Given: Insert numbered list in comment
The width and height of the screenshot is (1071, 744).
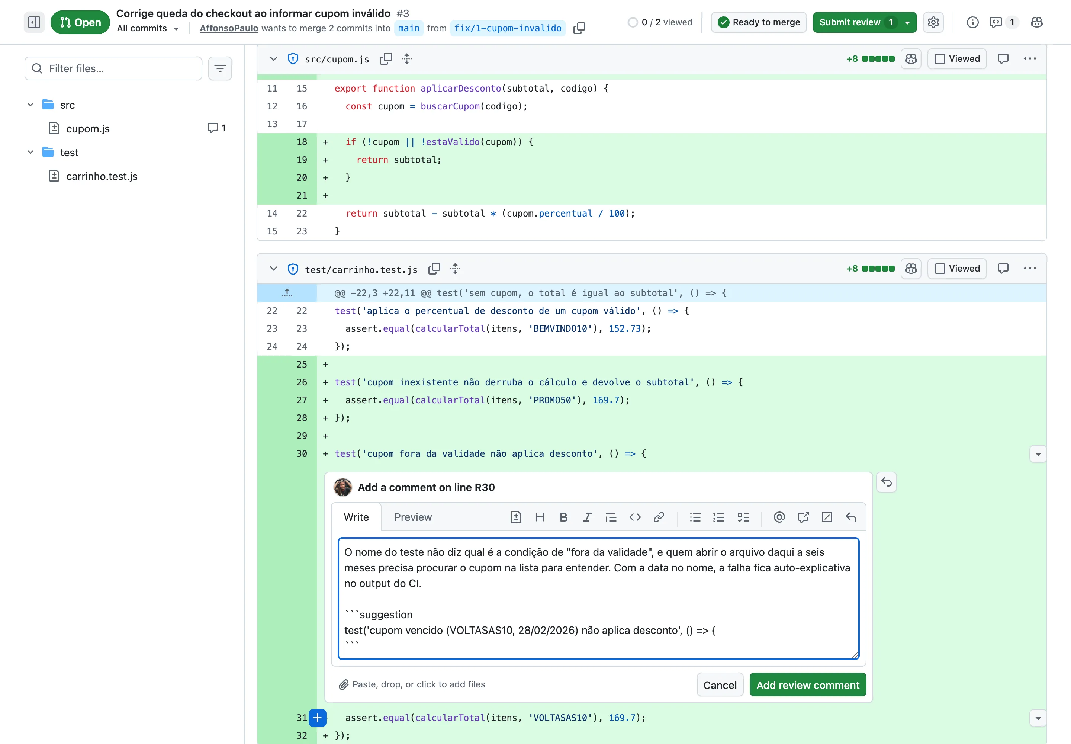Looking at the screenshot, I should (719, 517).
